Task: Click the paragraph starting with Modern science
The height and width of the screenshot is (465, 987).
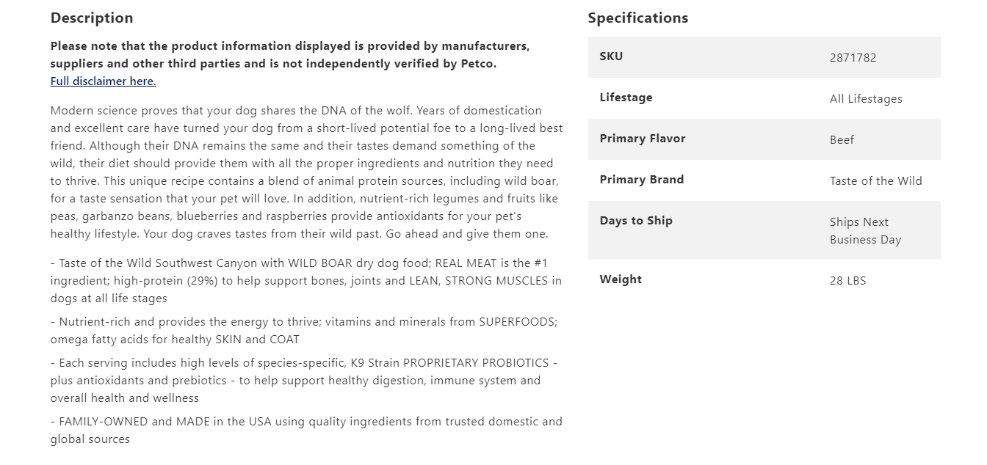Action: tap(306, 172)
